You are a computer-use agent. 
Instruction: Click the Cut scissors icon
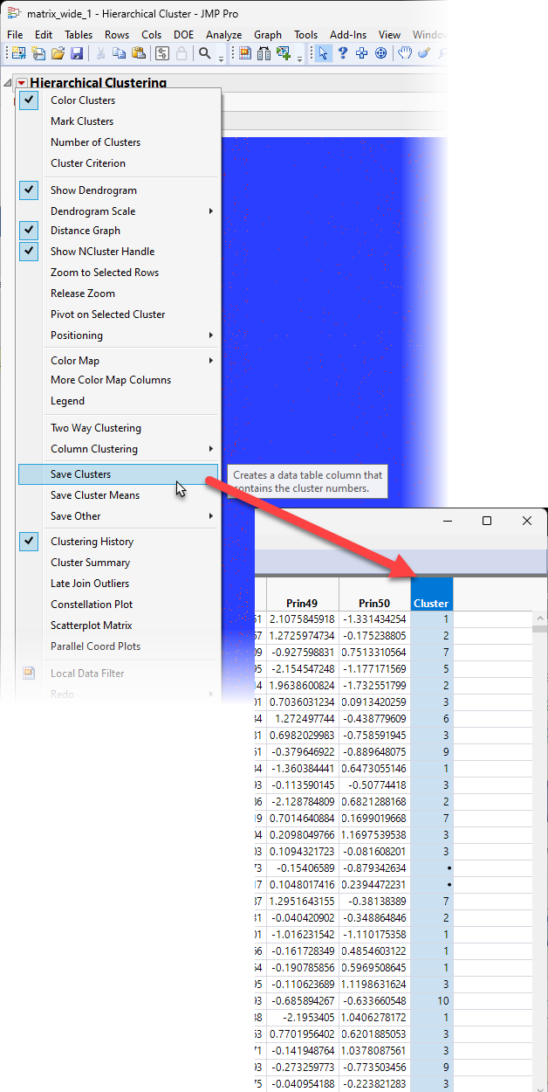pyautogui.click(x=100, y=53)
